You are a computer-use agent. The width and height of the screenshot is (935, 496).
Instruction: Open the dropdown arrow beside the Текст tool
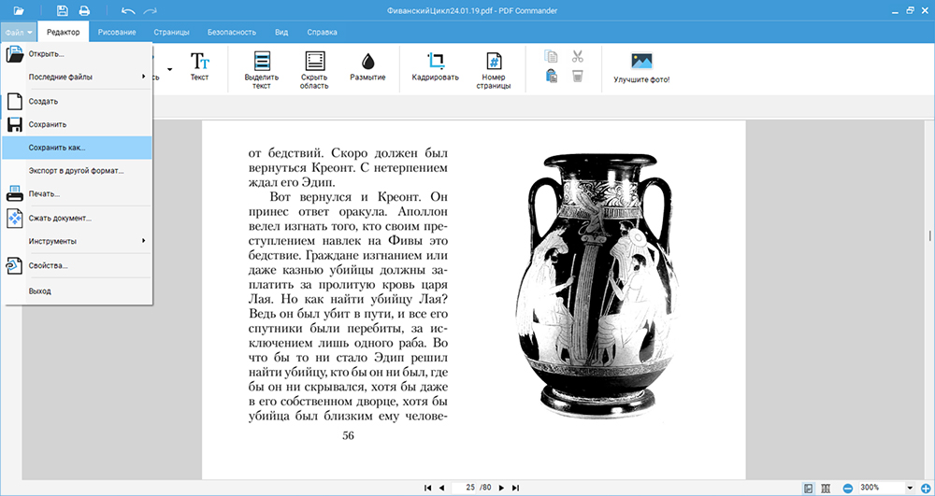pyautogui.click(x=170, y=70)
